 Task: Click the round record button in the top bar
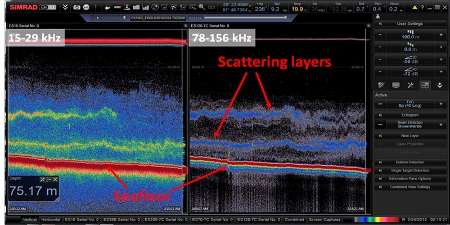tap(86, 7)
